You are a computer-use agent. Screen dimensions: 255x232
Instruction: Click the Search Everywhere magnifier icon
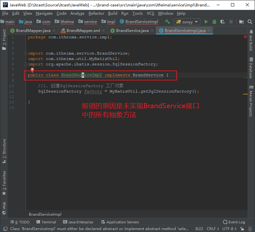tap(250, 22)
